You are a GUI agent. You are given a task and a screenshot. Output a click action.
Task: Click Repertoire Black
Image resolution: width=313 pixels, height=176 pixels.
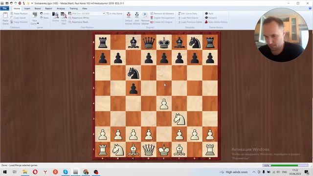pyautogui.click(x=78, y=22)
